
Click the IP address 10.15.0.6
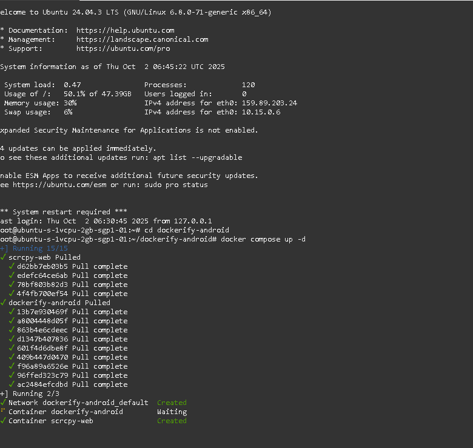point(261,112)
